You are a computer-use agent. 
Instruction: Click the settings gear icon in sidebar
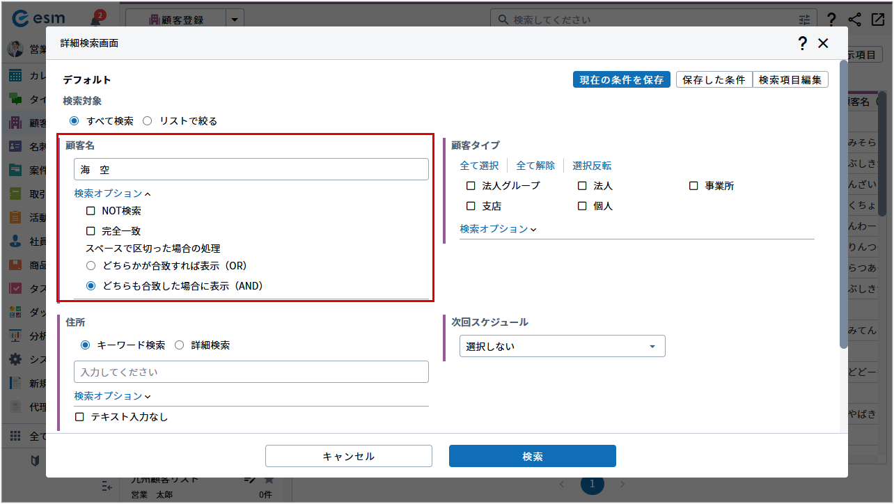pyautogui.click(x=15, y=359)
